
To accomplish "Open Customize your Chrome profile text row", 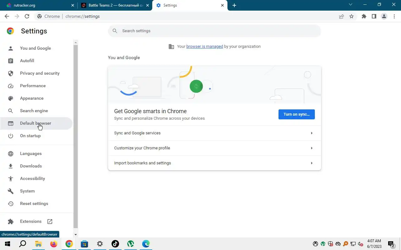I will pyautogui.click(x=215, y=148).
